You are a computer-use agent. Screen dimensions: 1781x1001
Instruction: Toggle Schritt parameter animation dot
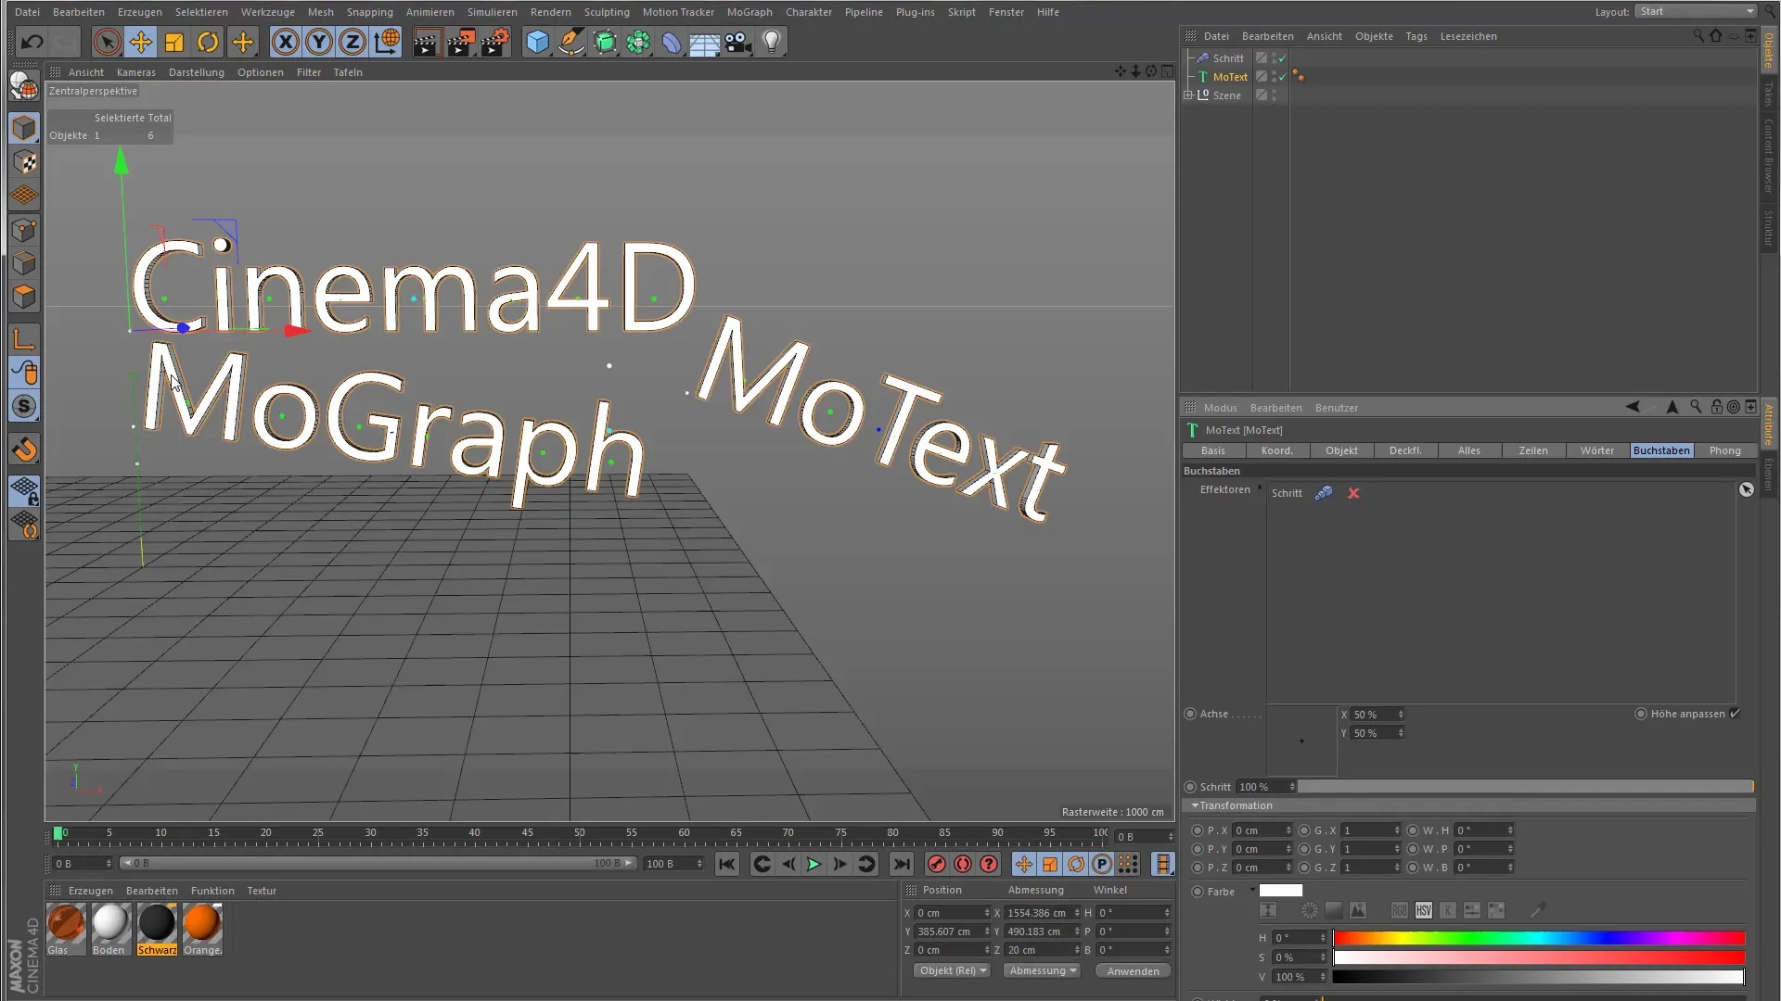pyautogui.click(x=1190, y=787)
